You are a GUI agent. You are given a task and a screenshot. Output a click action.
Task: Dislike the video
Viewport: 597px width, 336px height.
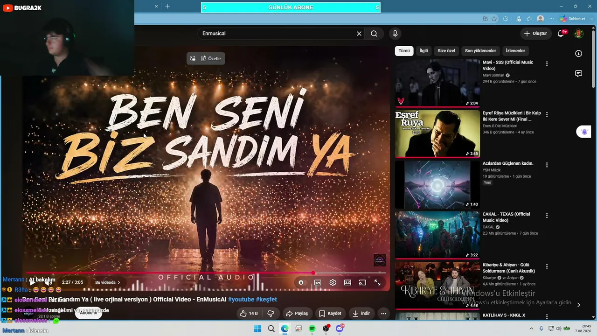(271, 314)
